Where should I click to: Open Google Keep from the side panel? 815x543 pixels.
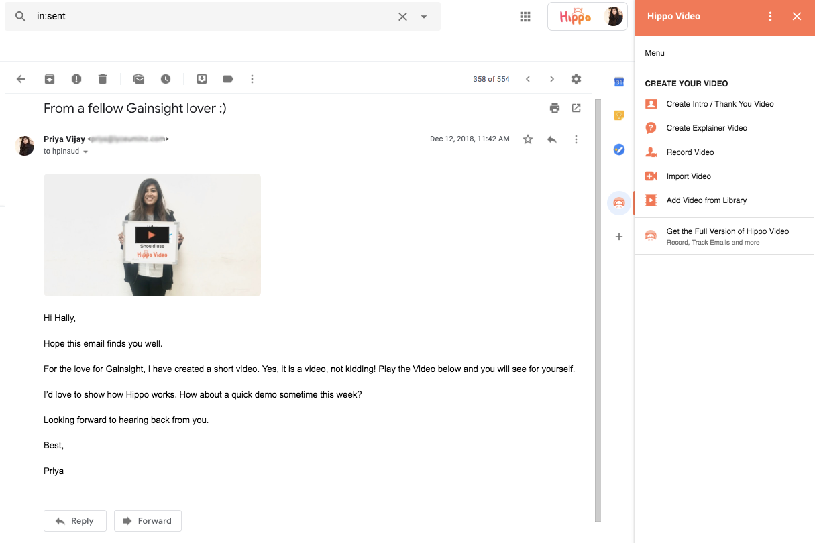pos(619,115)
